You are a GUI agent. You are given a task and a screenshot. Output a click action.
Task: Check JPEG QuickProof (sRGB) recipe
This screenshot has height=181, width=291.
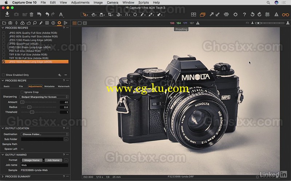(4, 44)
